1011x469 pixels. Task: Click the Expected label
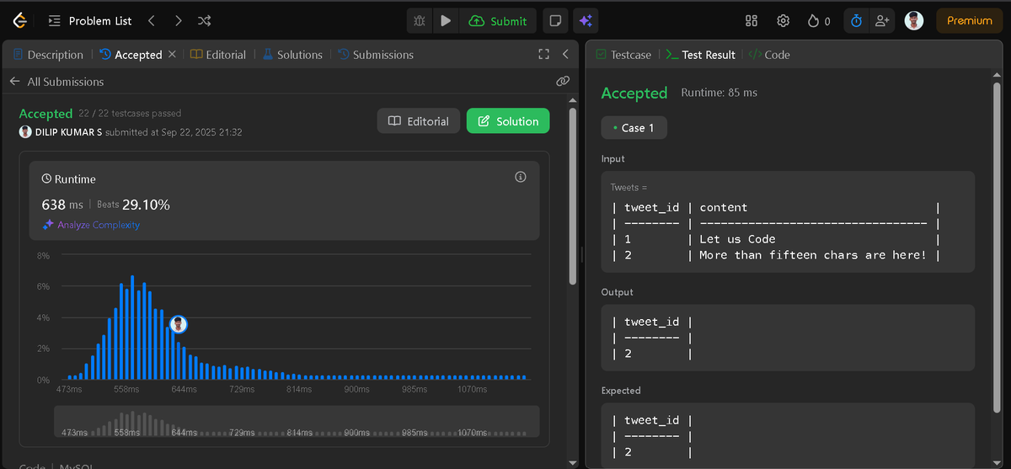tap(621, 391)
